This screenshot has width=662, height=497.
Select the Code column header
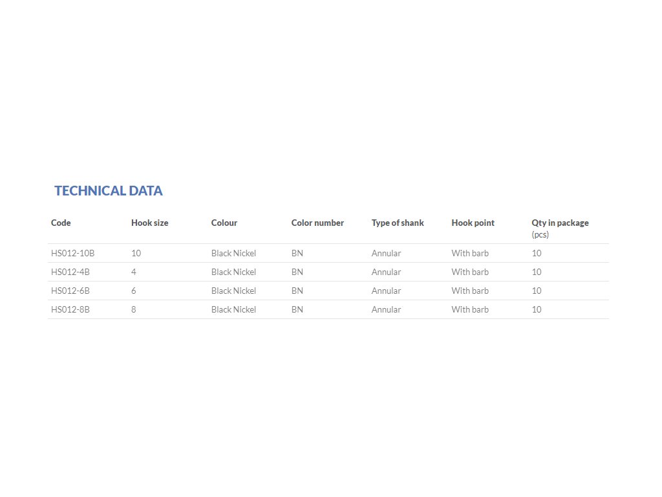[x=61, y=223]
